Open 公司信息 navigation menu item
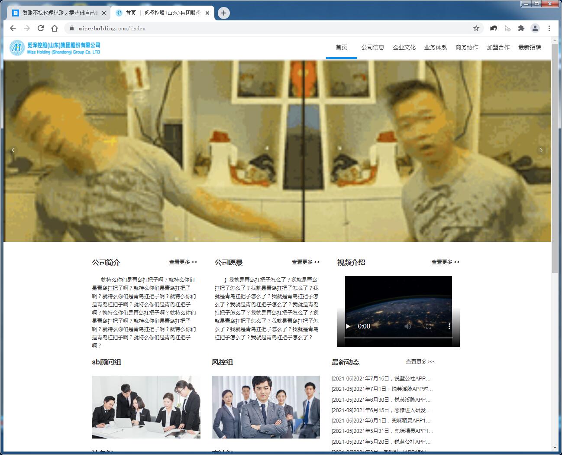 pyautogui.click(x=373, y=47)
